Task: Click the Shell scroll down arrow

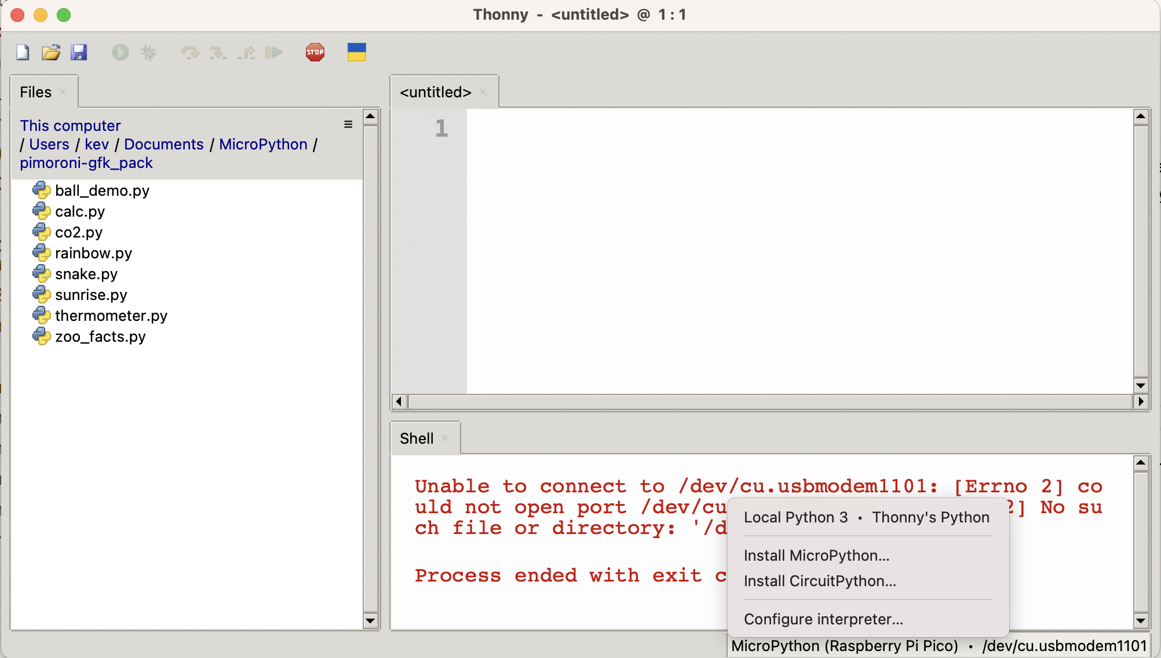Action: [x=1141, y=621]
